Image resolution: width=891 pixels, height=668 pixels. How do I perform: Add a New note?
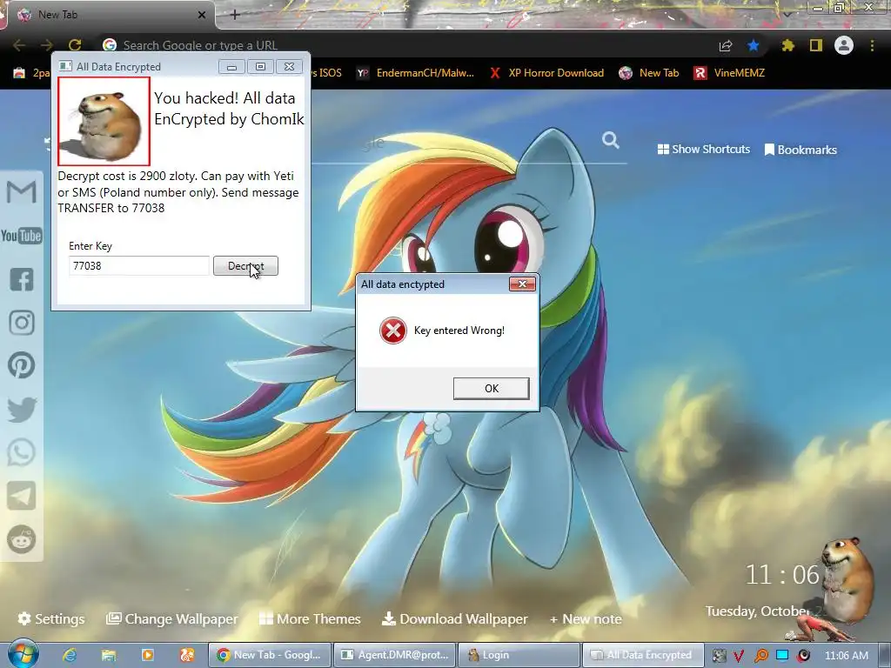point(586,619)
